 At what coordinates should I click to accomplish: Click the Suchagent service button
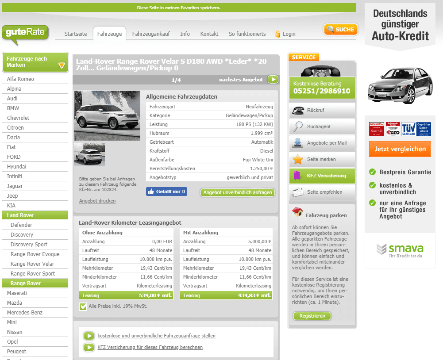point(322,126)
